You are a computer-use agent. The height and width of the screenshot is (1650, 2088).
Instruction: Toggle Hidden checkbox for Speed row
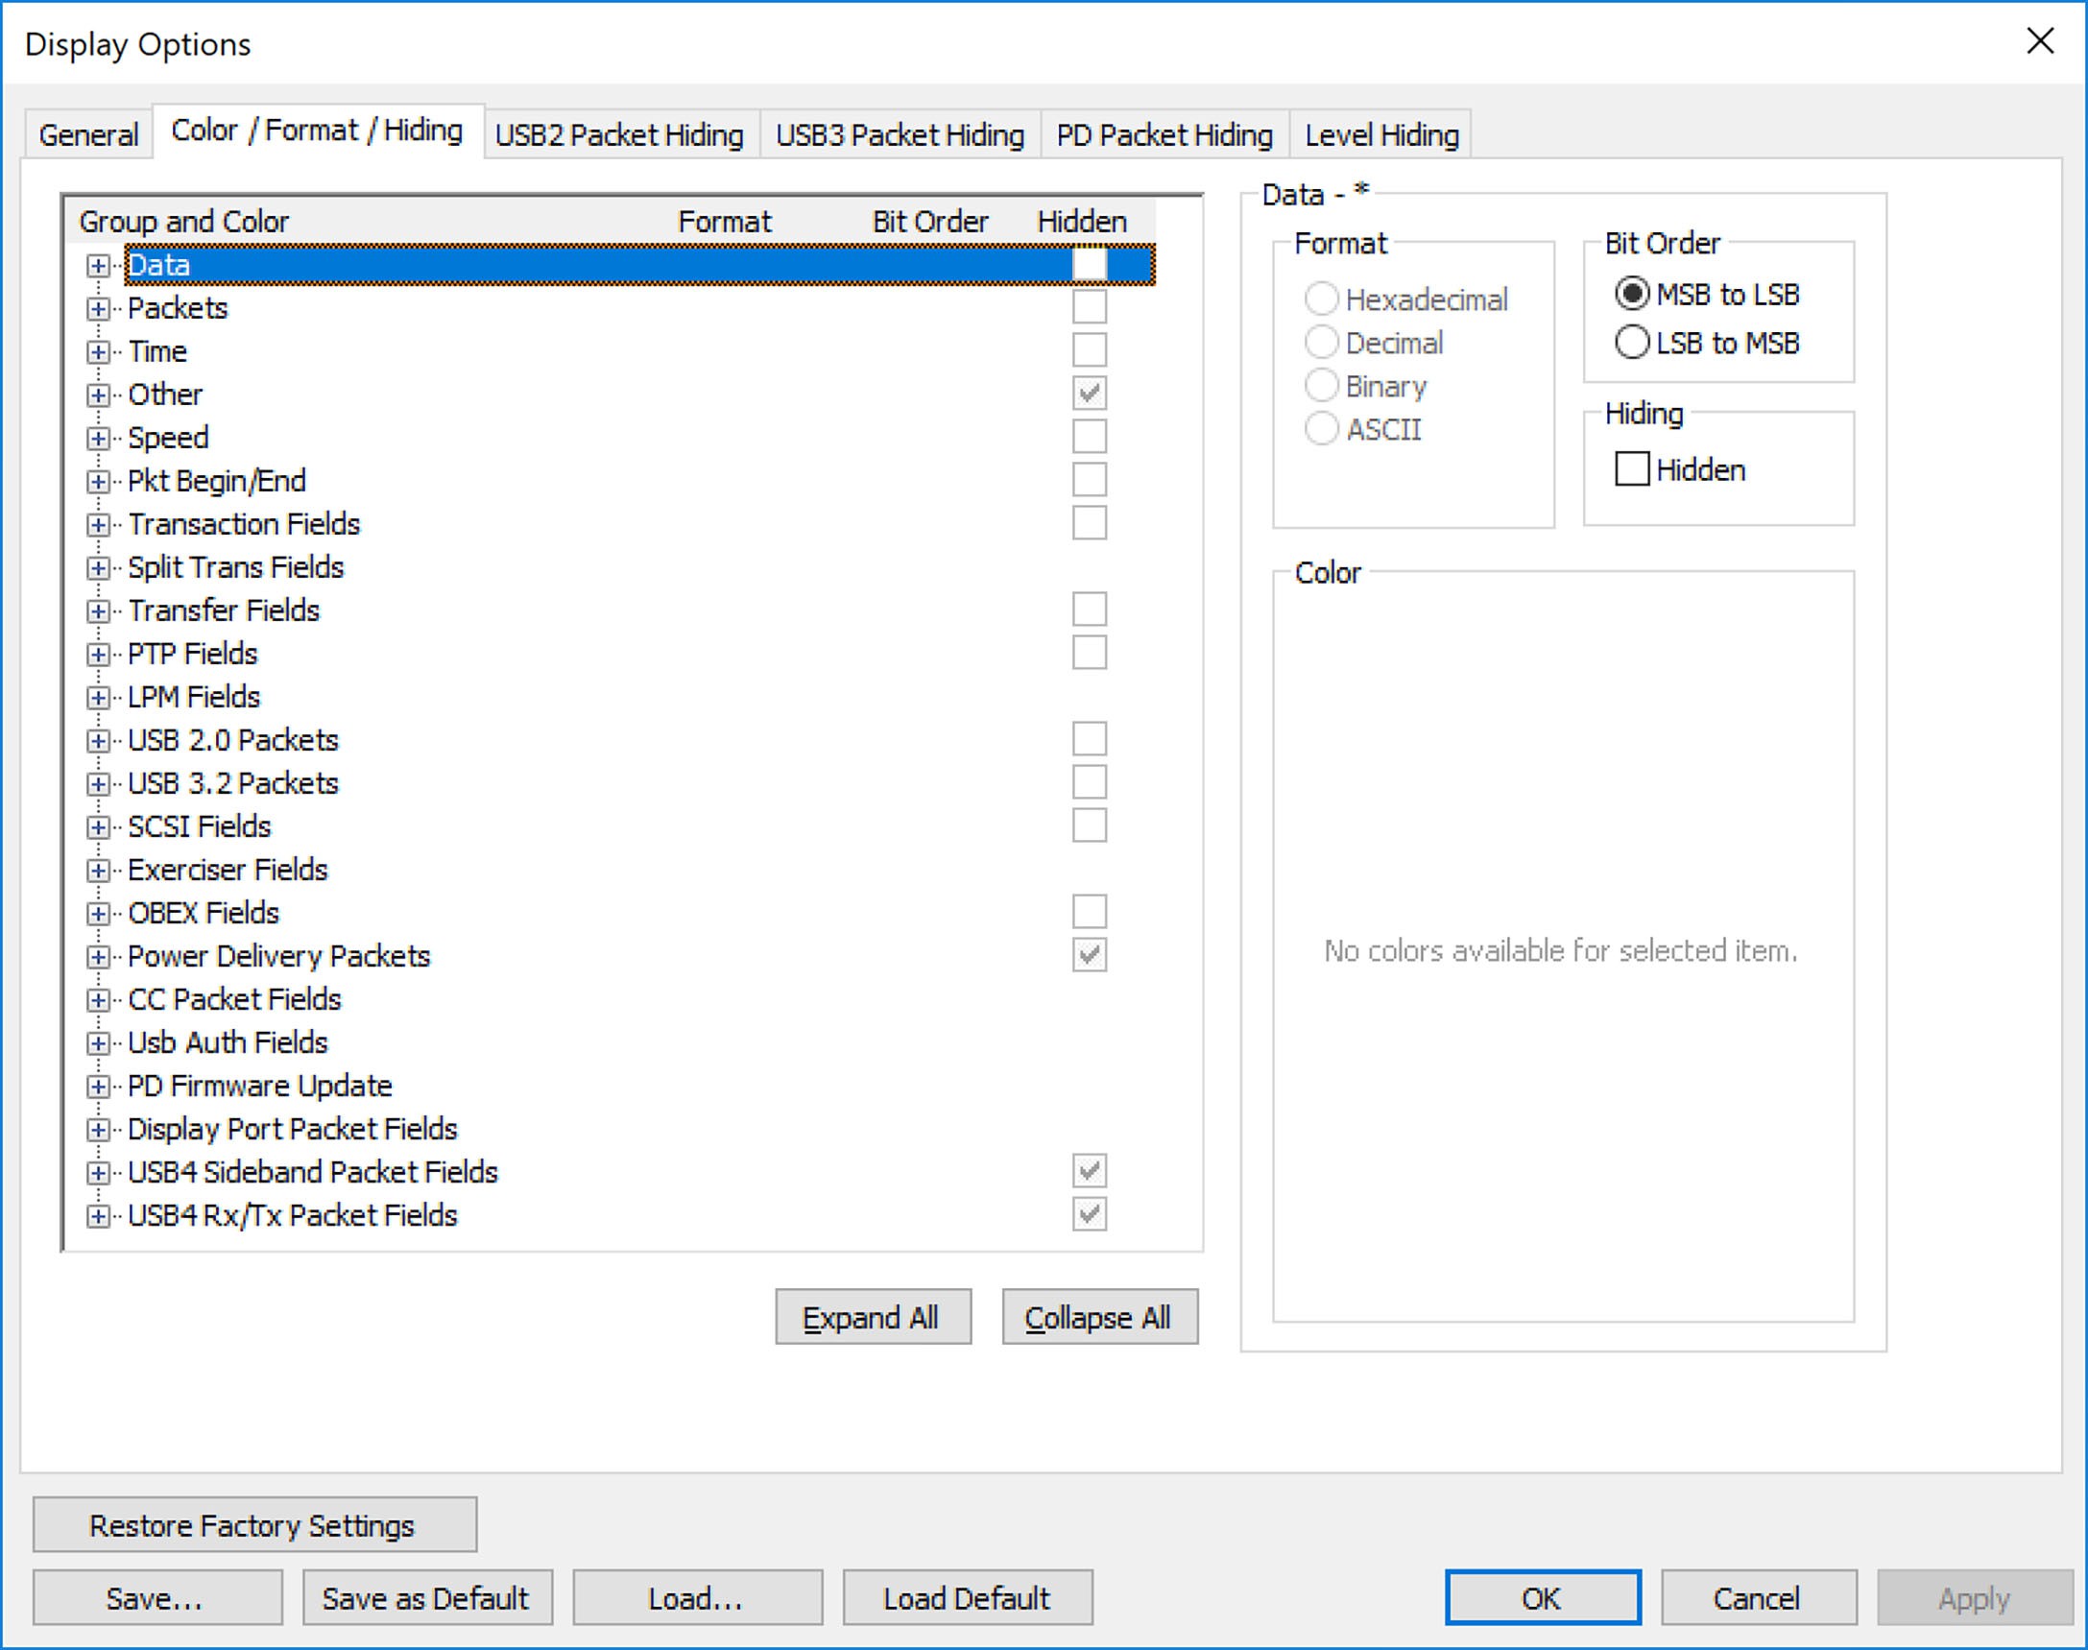click(1089, 437)
